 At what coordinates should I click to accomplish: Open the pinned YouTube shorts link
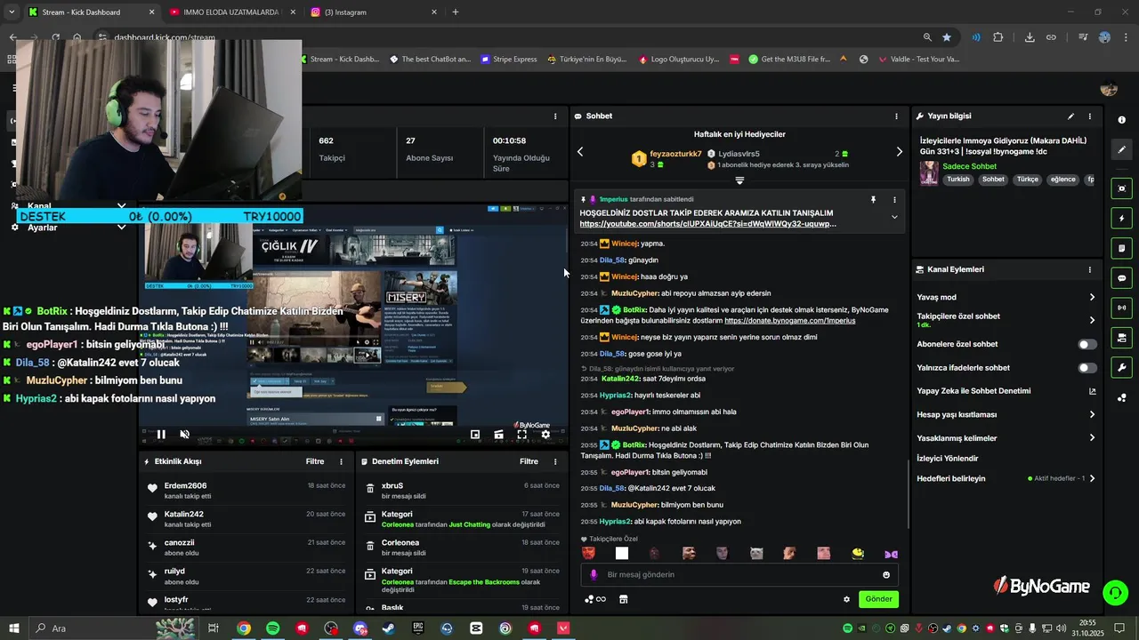(707, 224)
